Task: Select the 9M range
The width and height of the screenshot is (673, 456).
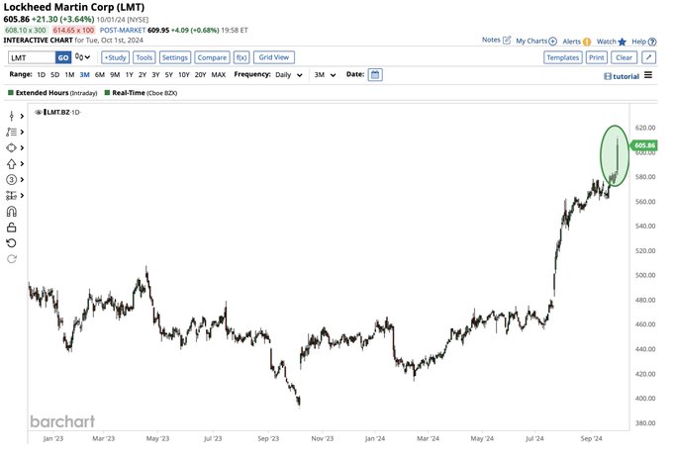Action: click(x=115, y=74)
